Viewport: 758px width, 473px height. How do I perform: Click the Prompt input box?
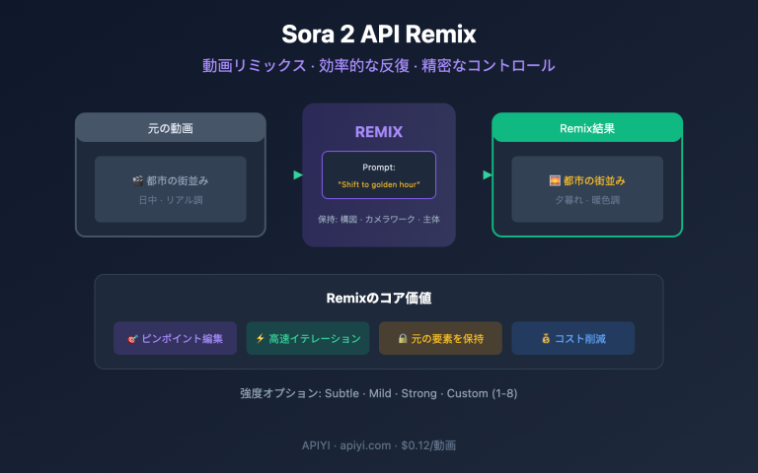tap(379, 174)
